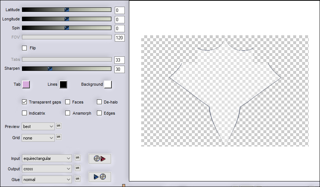Click the Sharpen value field showing 30
Image resolution: width=320 pixels, height=187 pixels.
(120, 69)
